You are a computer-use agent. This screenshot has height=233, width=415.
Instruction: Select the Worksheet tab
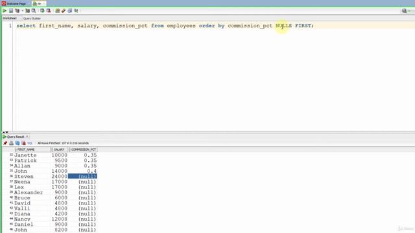[x=10, y=18]
